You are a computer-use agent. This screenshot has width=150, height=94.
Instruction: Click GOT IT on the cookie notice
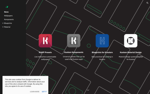(44, 91)
